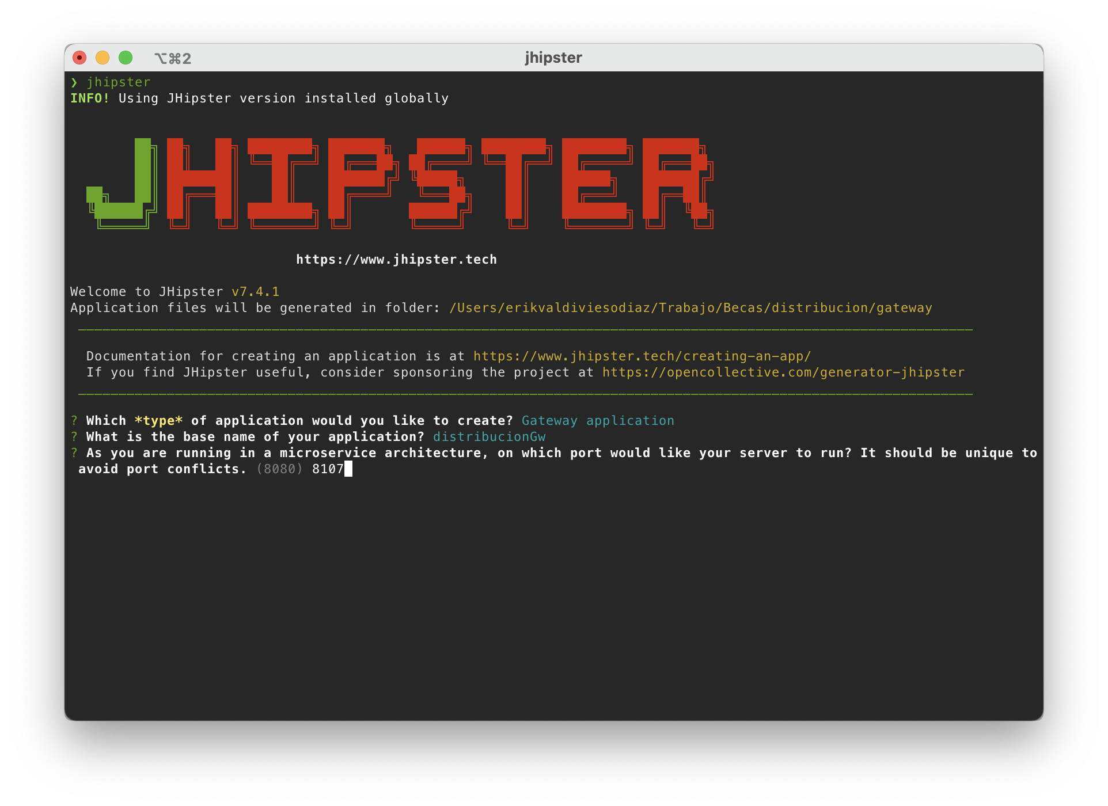1108x806 pixels.
Task: Click 'What is the base name' question
Action: [x=255, y=437]
